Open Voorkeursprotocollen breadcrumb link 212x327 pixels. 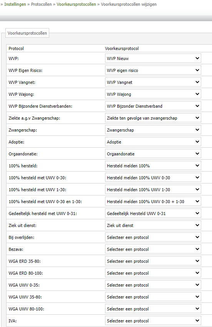76,4
